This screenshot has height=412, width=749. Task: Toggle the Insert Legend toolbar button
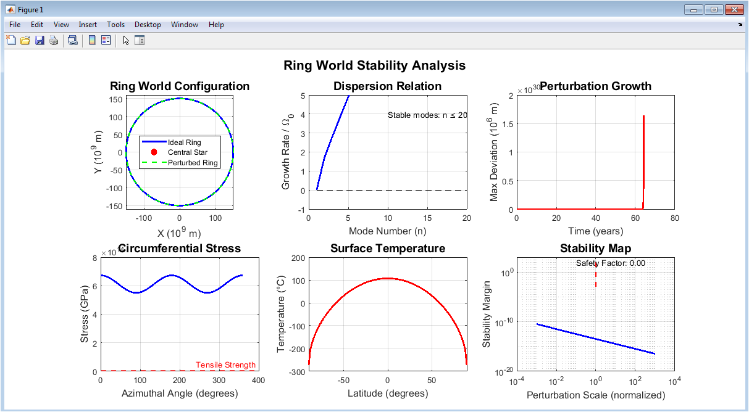(106, 41)
